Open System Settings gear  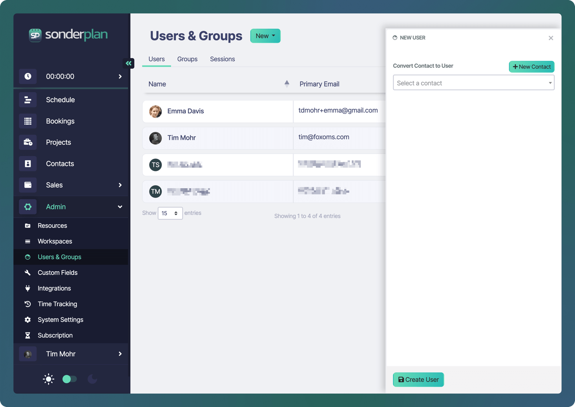tap(27, 320)
